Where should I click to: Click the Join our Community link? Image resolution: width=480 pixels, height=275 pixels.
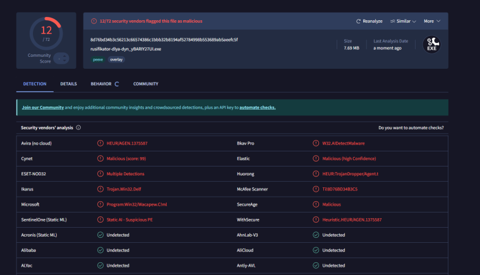tap(43, 108)
